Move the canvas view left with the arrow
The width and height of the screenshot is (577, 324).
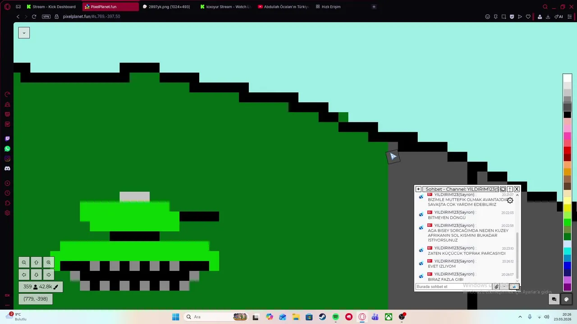[24, 274]
